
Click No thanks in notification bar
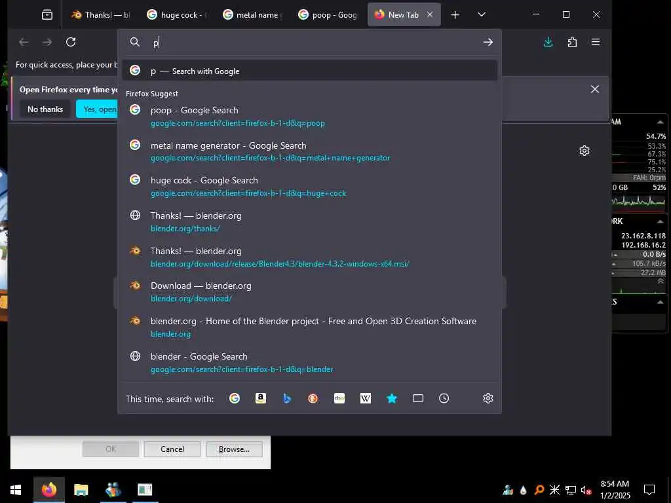[x=45, y=109]
